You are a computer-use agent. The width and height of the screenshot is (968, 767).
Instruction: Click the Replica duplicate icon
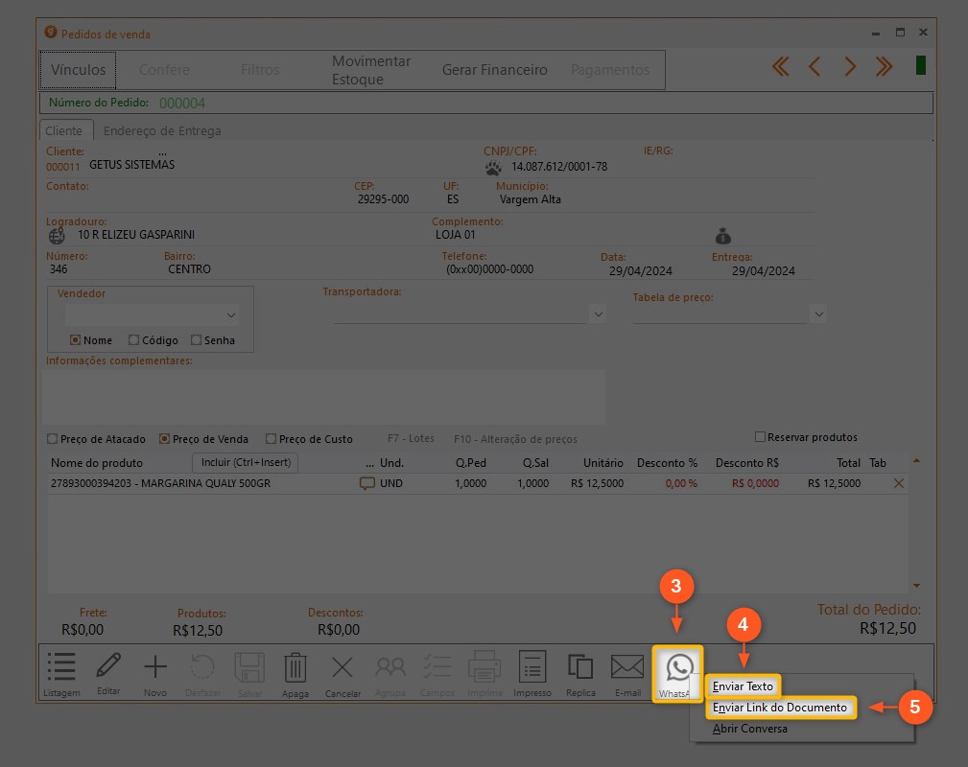pos(580,670)
